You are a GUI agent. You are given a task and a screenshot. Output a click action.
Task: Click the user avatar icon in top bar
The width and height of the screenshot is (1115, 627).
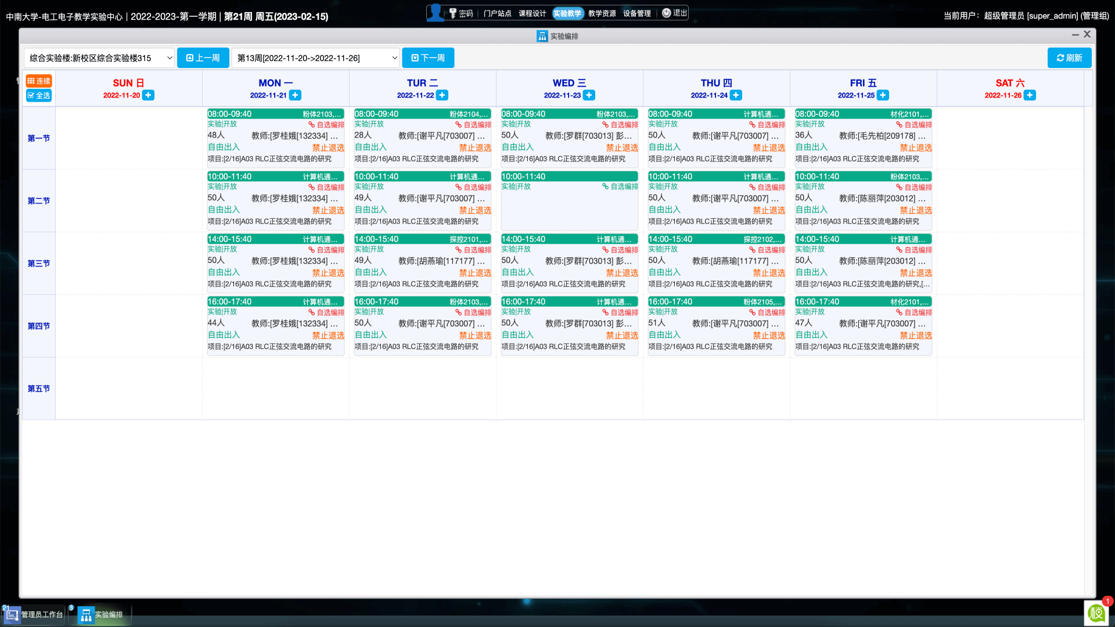point(435,13)
